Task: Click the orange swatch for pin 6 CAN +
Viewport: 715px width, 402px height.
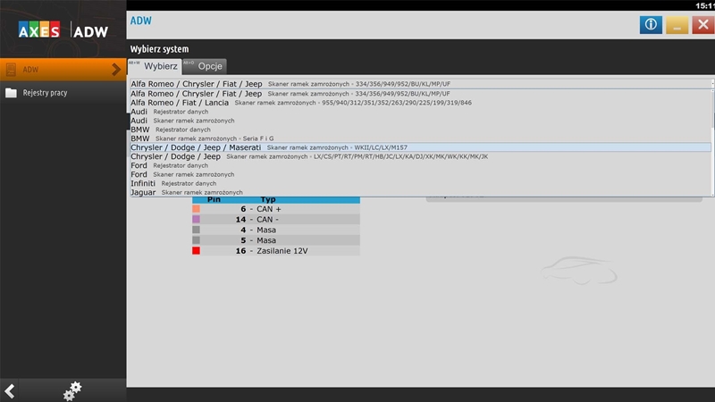Action: pyautogui.click(x=196, y=209)
